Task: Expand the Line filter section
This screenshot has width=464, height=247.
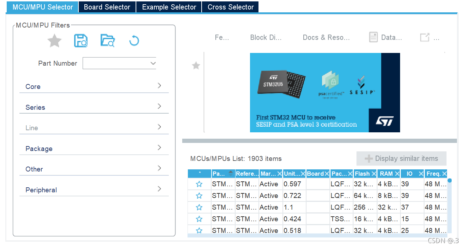Action: pos(94,127)
